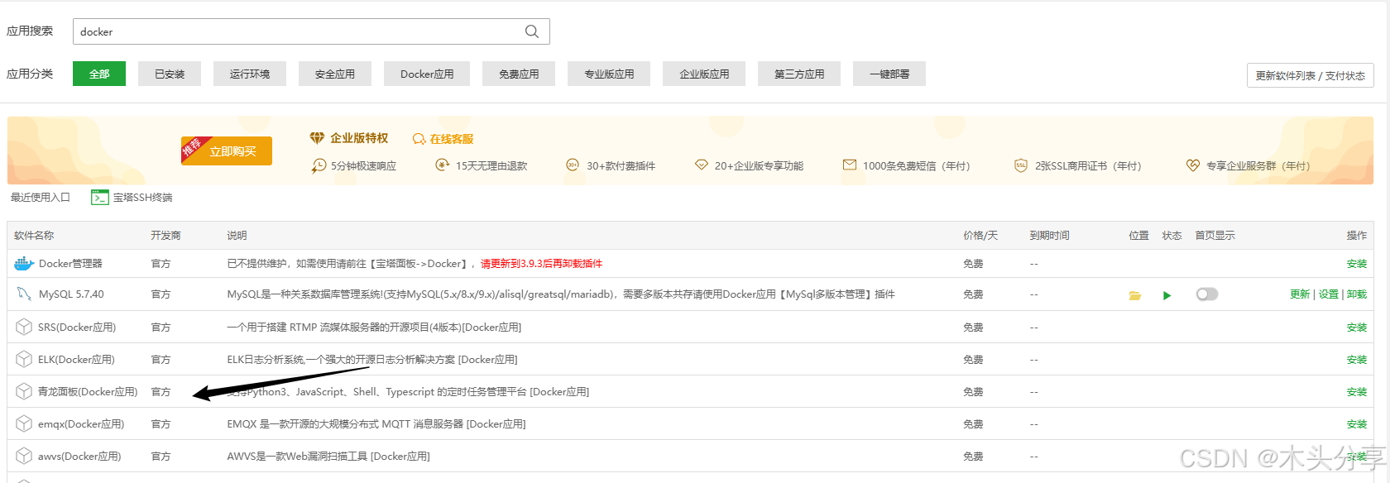1390x483 pixels.
Task: Click the MySQL 5.7.40 icon
Action: tap(24, 294)
